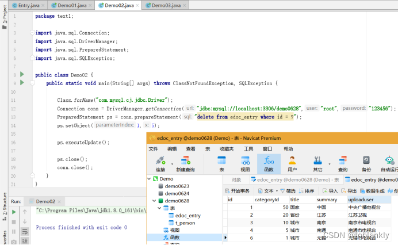Open dropdown arrow next to 其它
The image size is (398, 245).
pyautogui.click(x=330, y=164)
